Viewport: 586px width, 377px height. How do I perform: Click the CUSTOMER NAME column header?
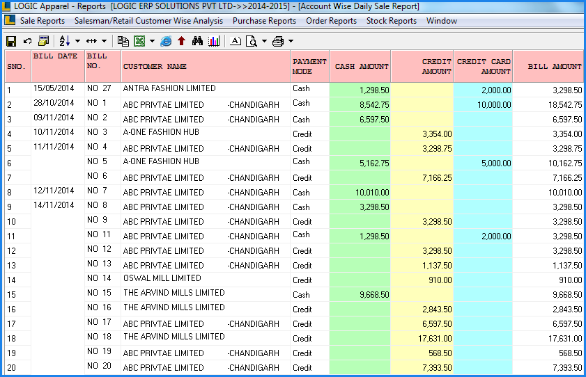[x=206, y=66]
